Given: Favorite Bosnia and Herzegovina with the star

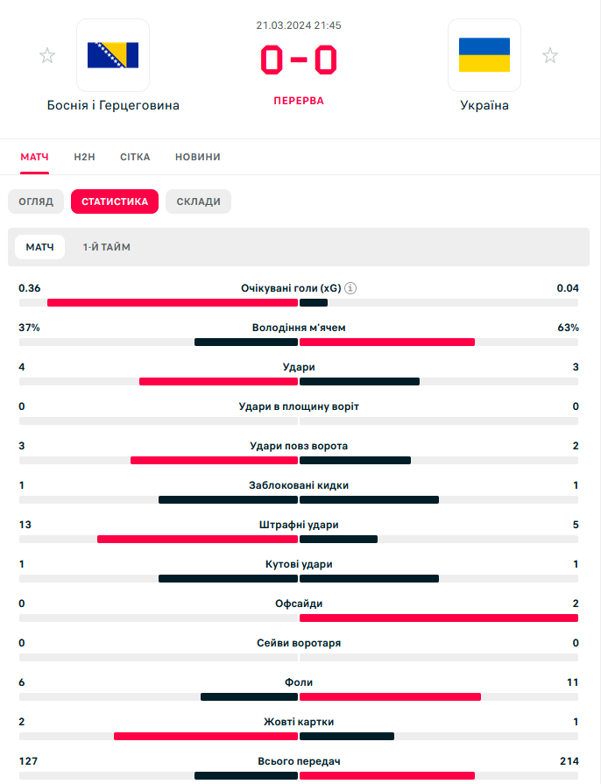Looking at the screenshot, I should (47, 56).
